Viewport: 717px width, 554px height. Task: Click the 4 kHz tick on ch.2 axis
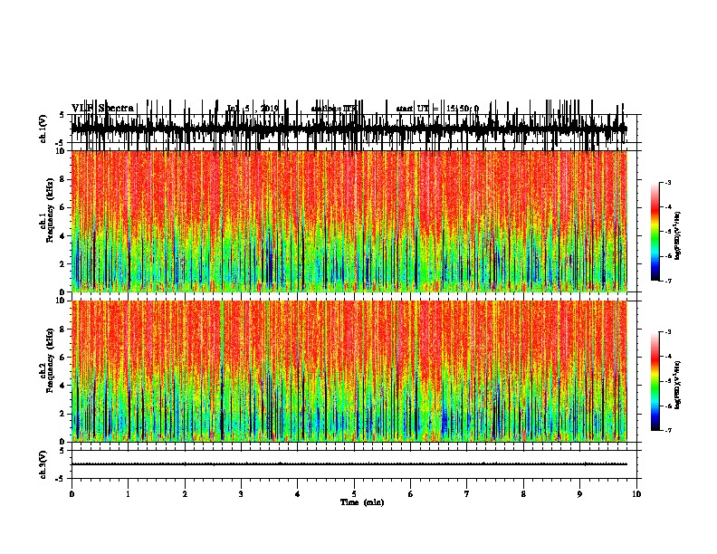click(x=62, y=386)
